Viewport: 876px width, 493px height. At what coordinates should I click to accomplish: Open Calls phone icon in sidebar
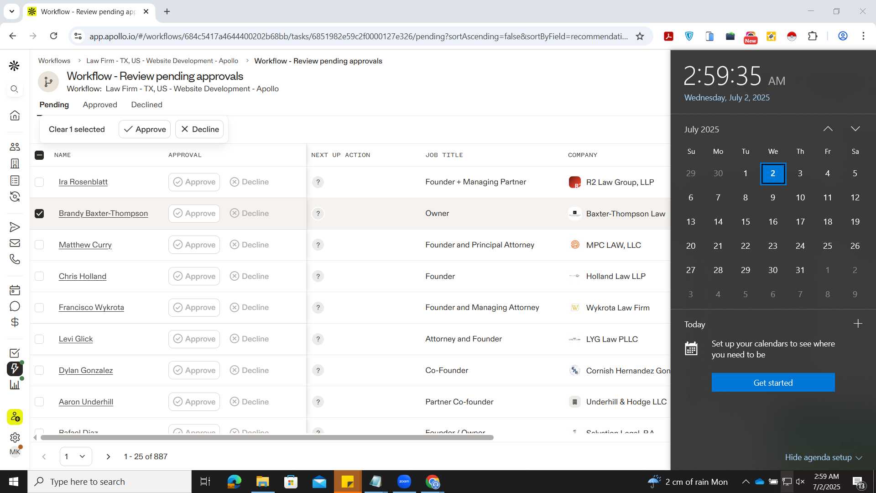point(15,259)
